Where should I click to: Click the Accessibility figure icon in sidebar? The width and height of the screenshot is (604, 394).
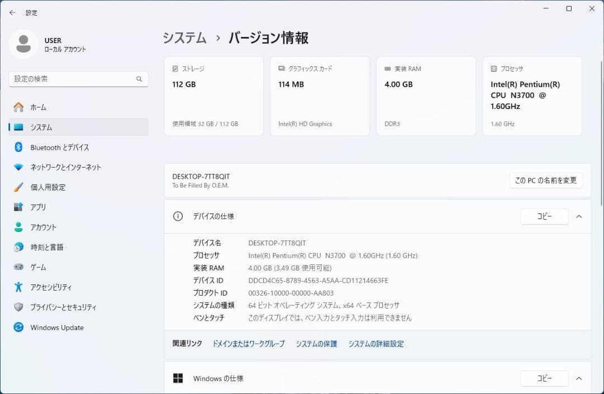pos(18,287)
